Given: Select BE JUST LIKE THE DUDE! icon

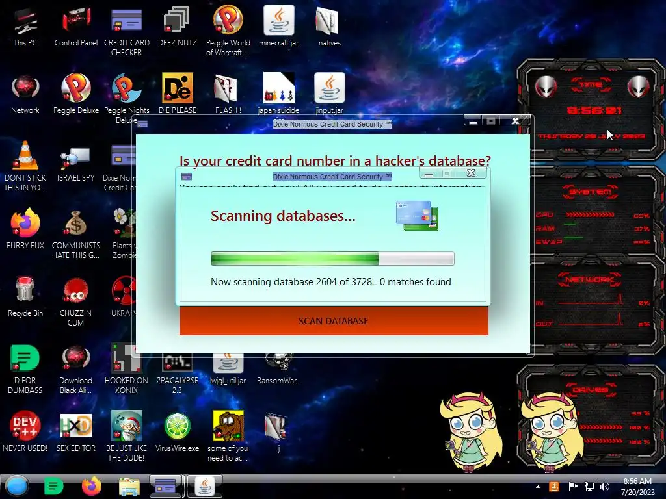Looking at the screenshot, I should point(127,436).
